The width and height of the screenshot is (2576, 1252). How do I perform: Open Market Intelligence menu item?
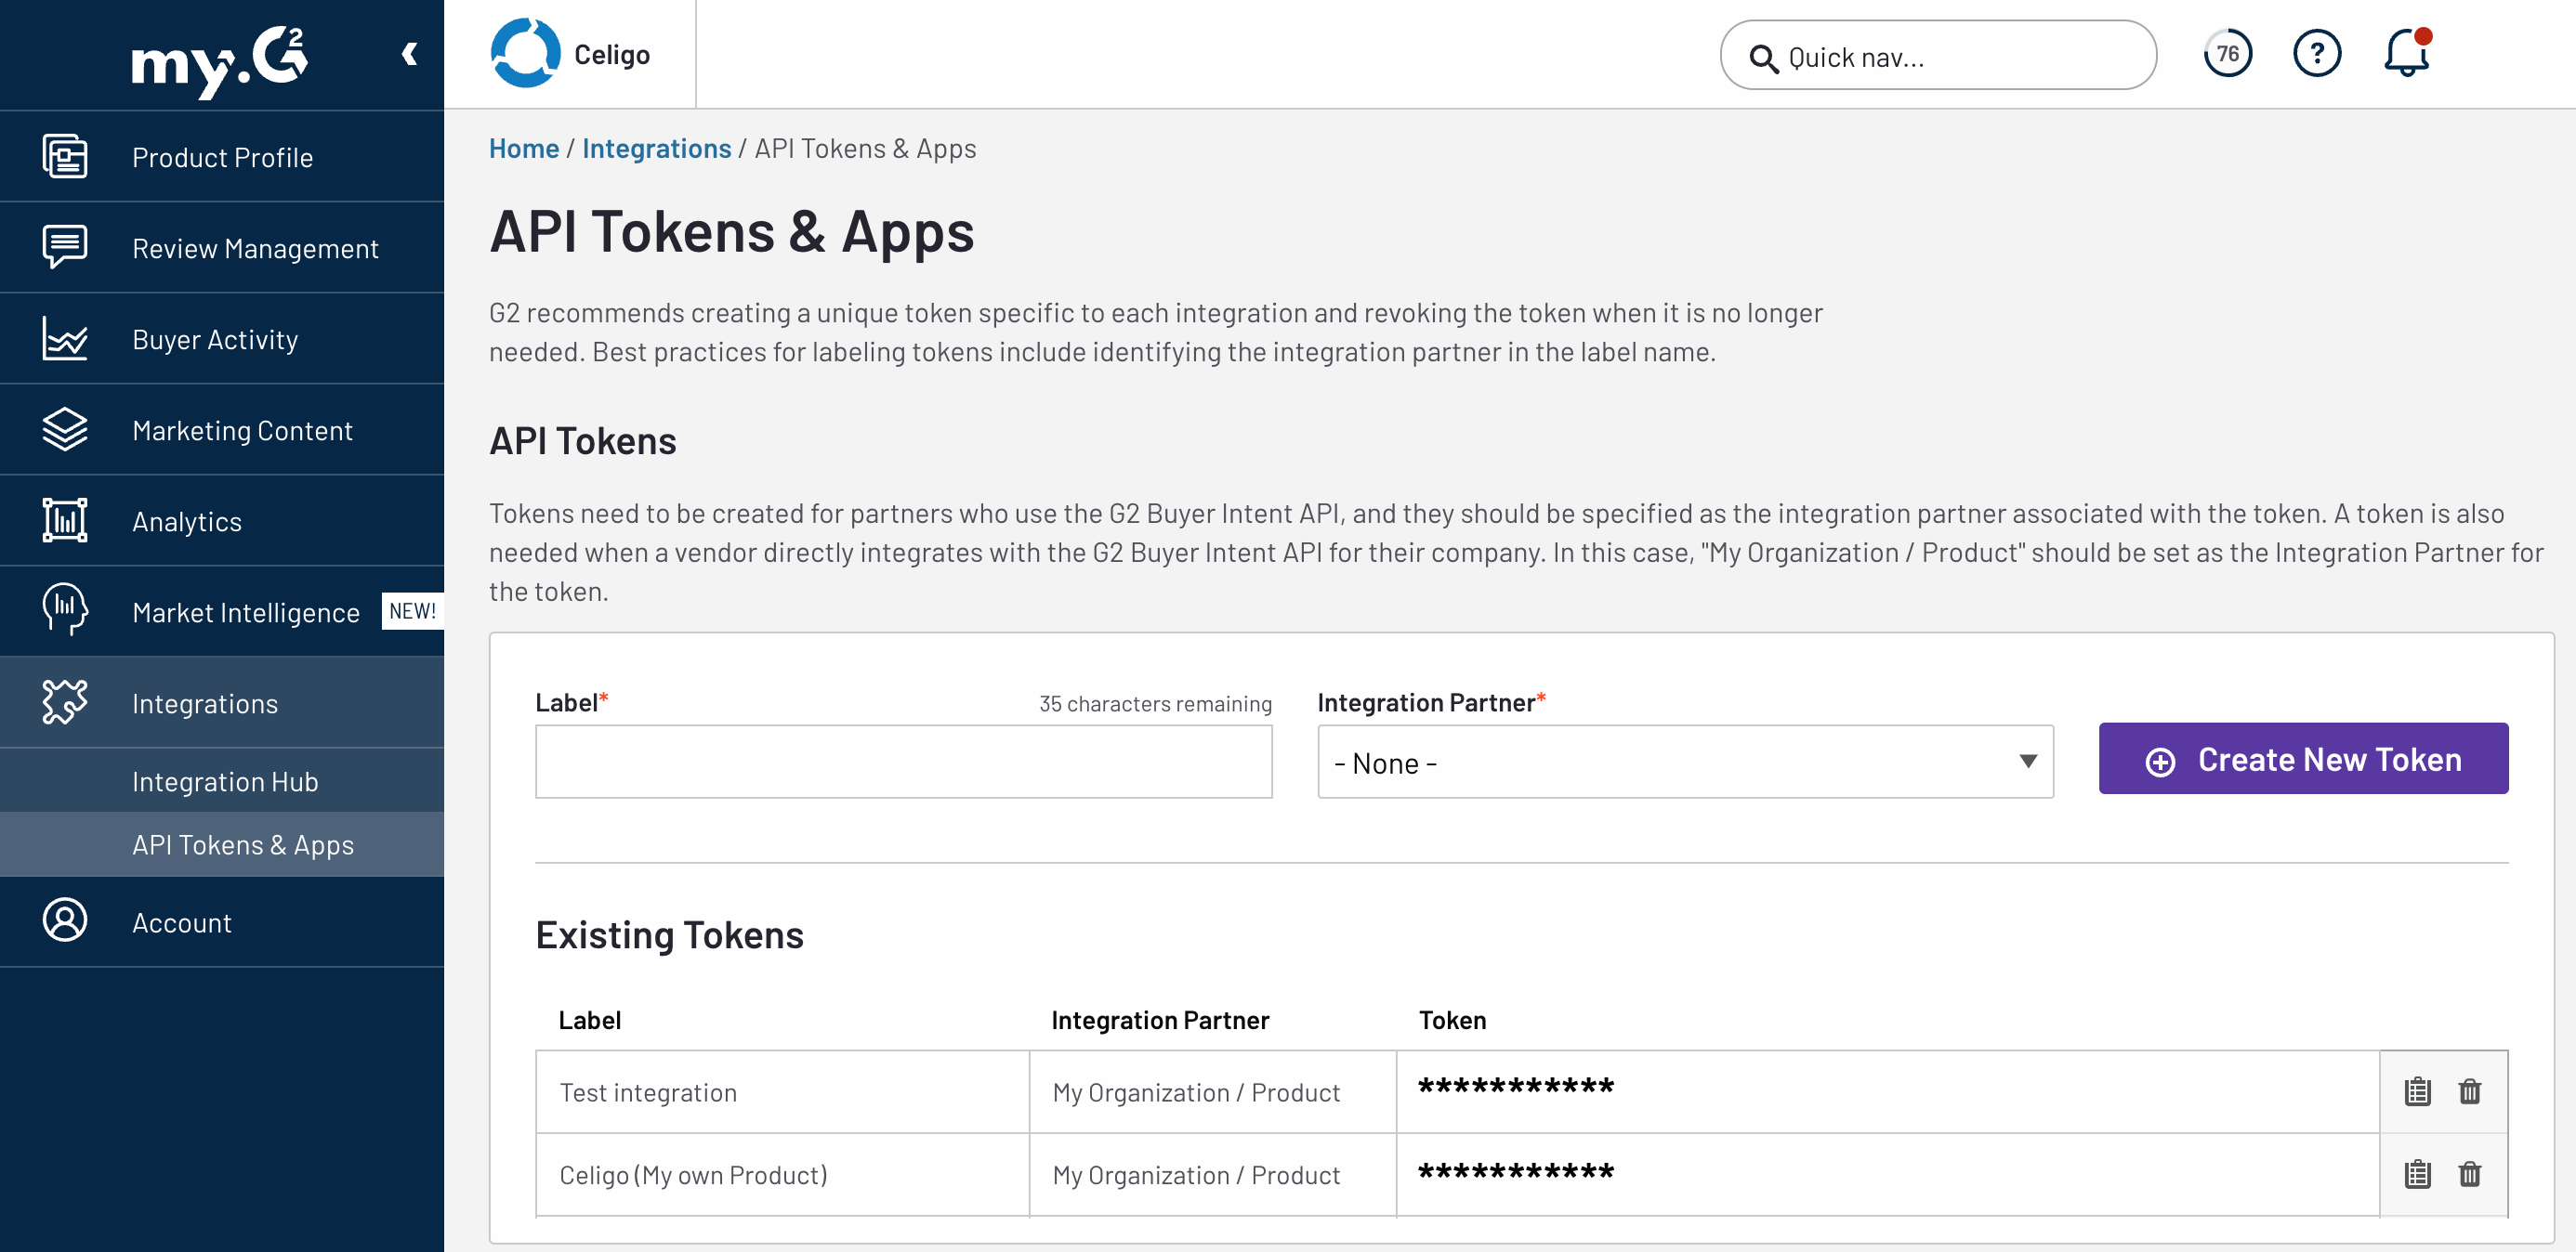[222, 611]
